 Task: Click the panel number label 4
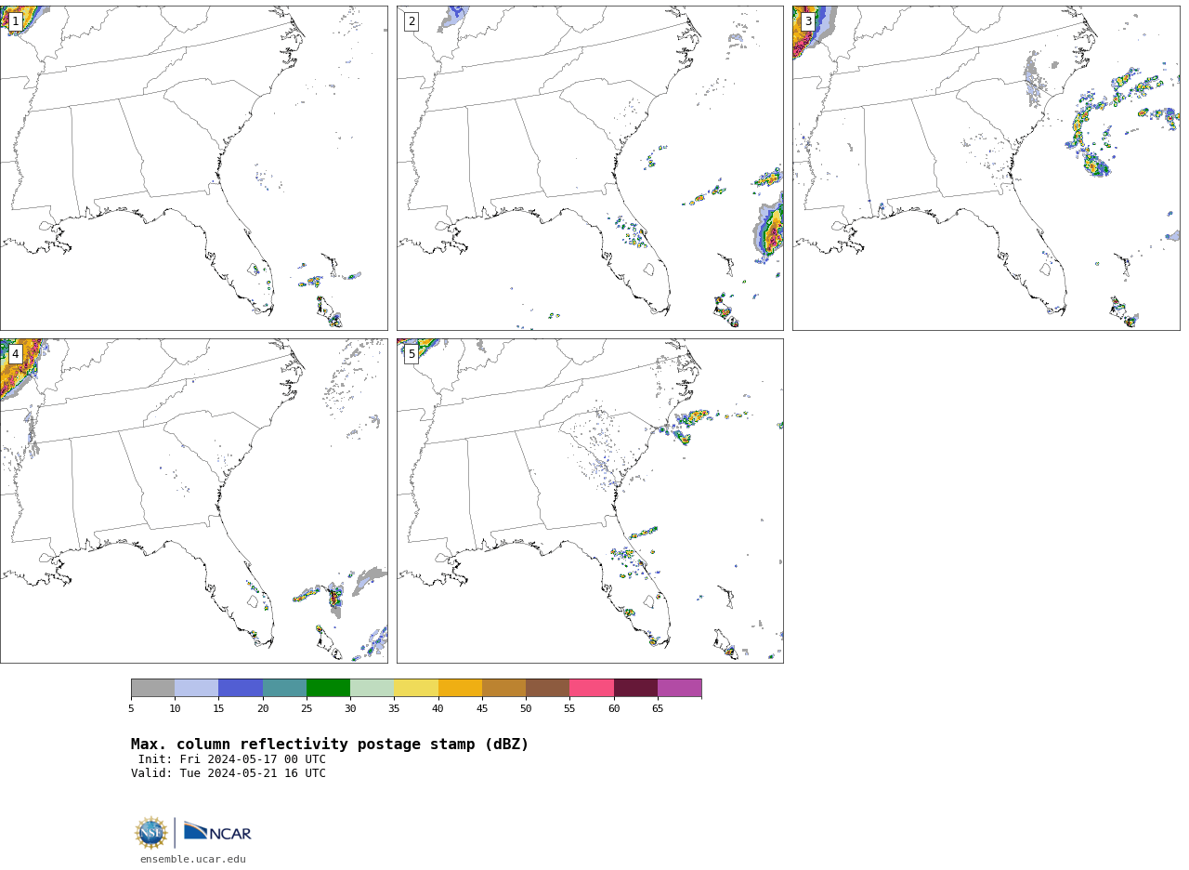coord(15,354)
